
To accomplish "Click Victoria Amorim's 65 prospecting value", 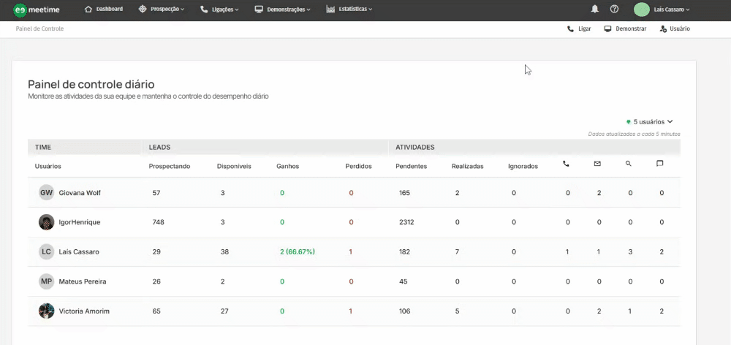I will click(156, 311).
